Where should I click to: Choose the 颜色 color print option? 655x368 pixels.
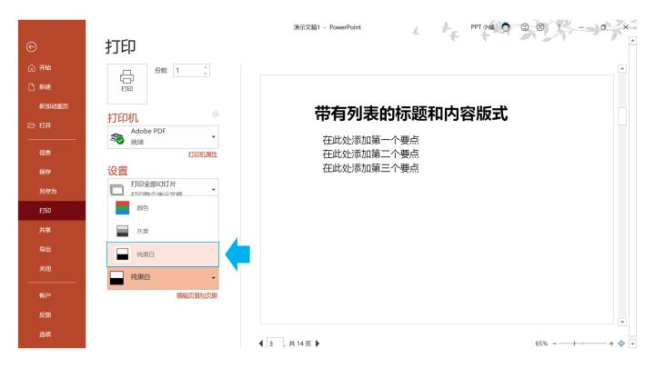(x=163, y=208)
